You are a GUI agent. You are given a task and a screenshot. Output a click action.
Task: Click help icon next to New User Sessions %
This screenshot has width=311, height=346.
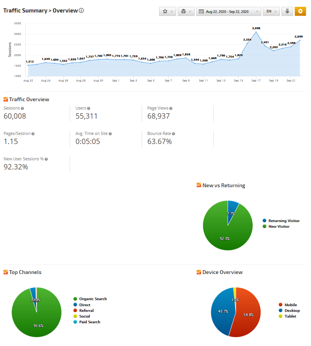tap(46, 159)
